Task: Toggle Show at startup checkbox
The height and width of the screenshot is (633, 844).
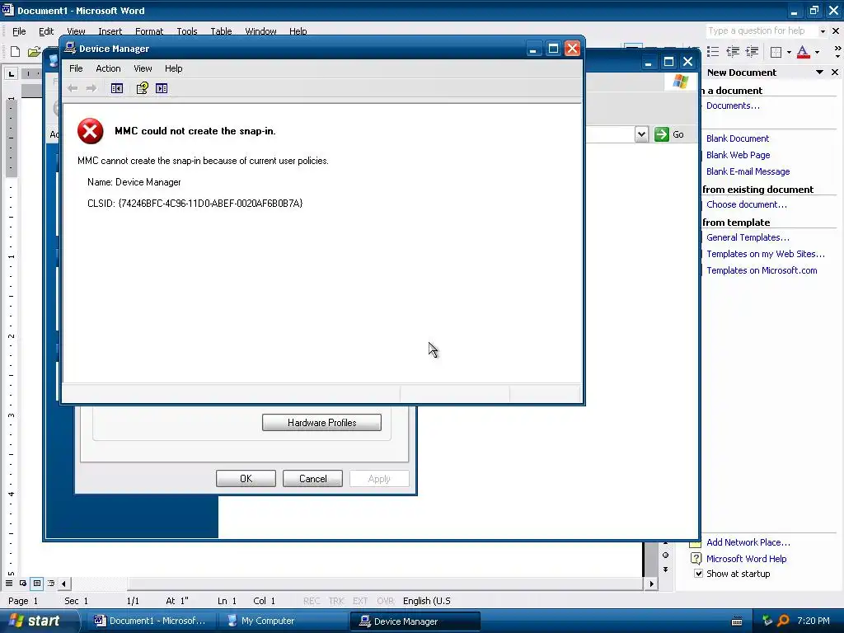Action: click(698, 574)
